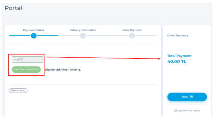
Task: Click the Portal page heading
Action: [13, 8]
